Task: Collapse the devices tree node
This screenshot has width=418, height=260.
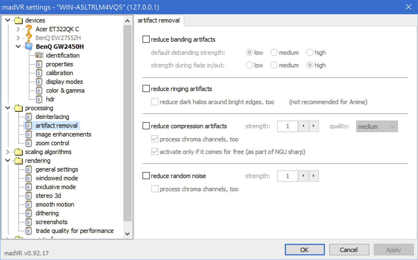Action: 8,20
